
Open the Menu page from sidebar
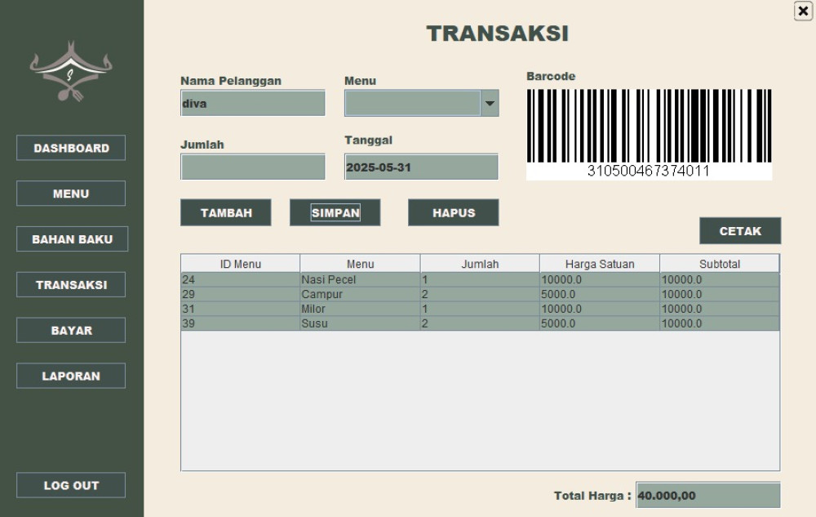point(71,194)
